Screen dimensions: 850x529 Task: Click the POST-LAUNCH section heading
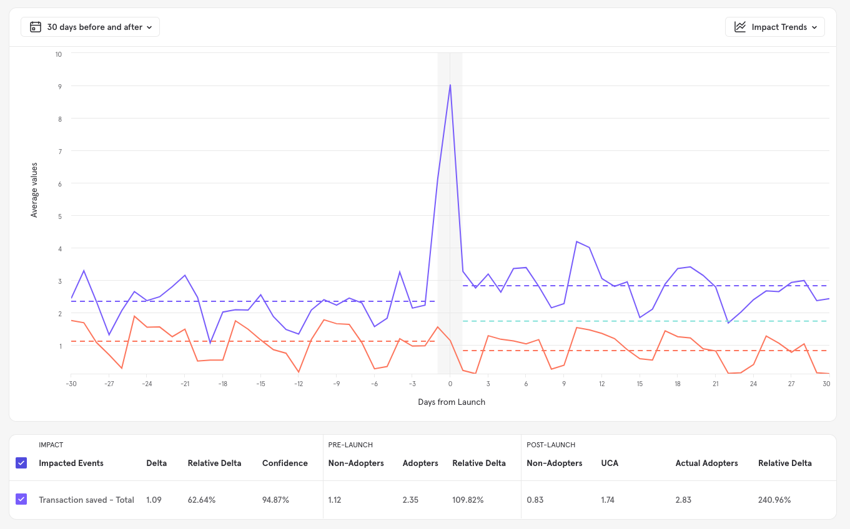(x=551, y=445)
